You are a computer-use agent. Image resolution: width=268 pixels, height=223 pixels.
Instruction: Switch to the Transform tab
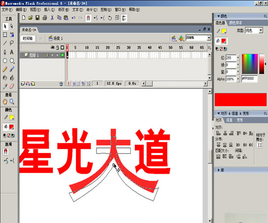point(239,120)
